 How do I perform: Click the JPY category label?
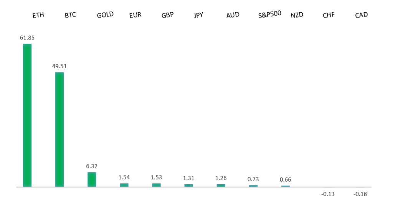click(x=198, y=15)
